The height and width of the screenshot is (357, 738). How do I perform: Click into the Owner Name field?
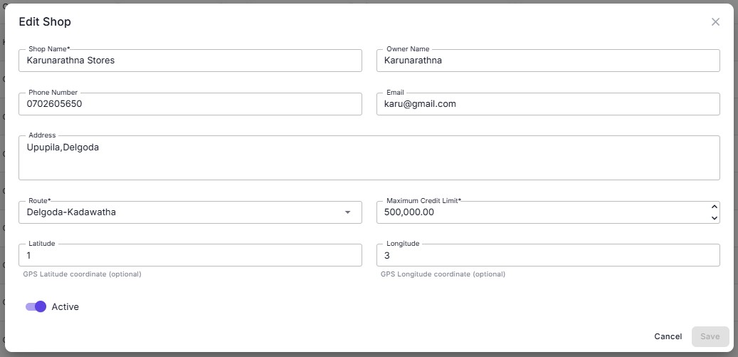coord(547,61)
